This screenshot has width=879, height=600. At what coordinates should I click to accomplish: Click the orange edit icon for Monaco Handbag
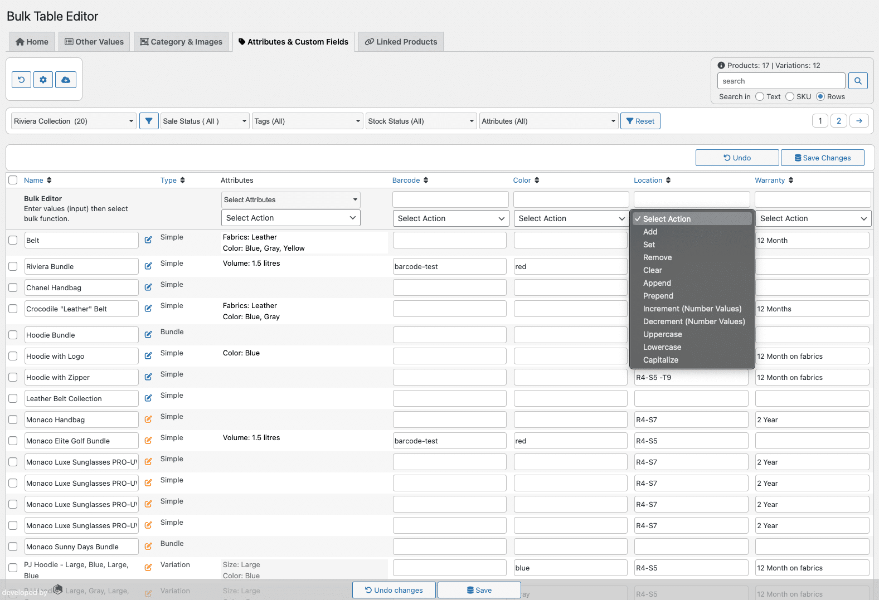148,419
